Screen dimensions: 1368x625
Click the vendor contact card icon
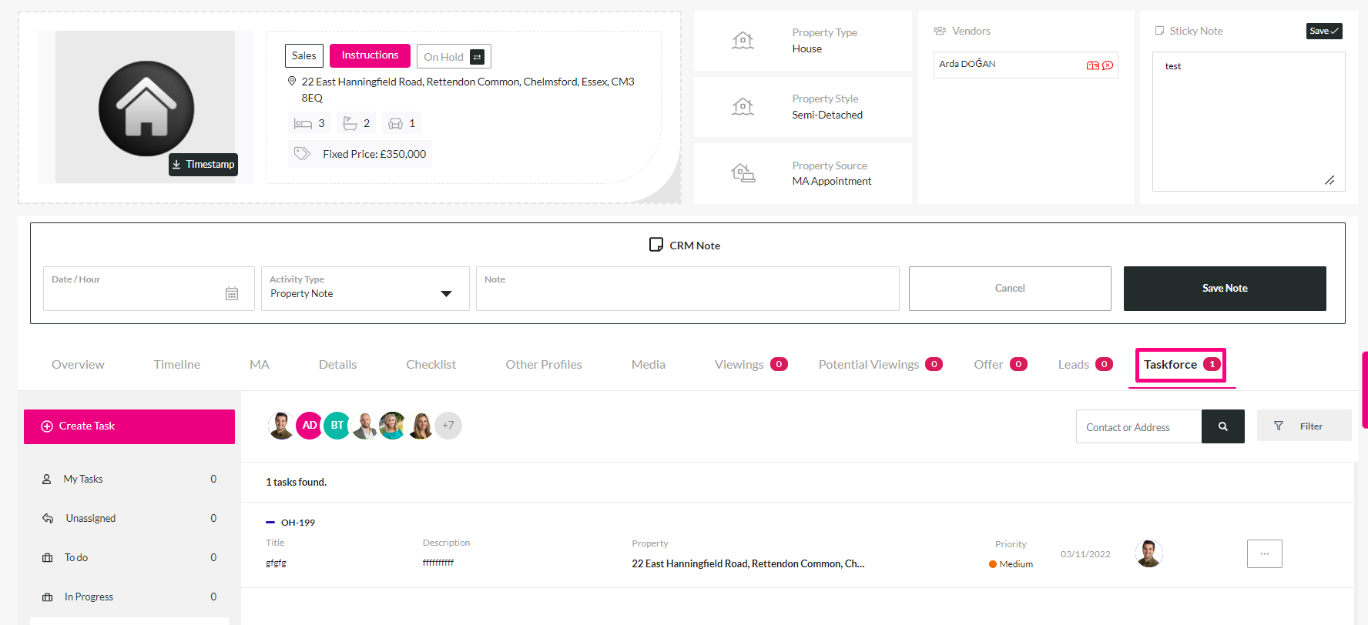pyautogui.click(x=1092, y=65)
